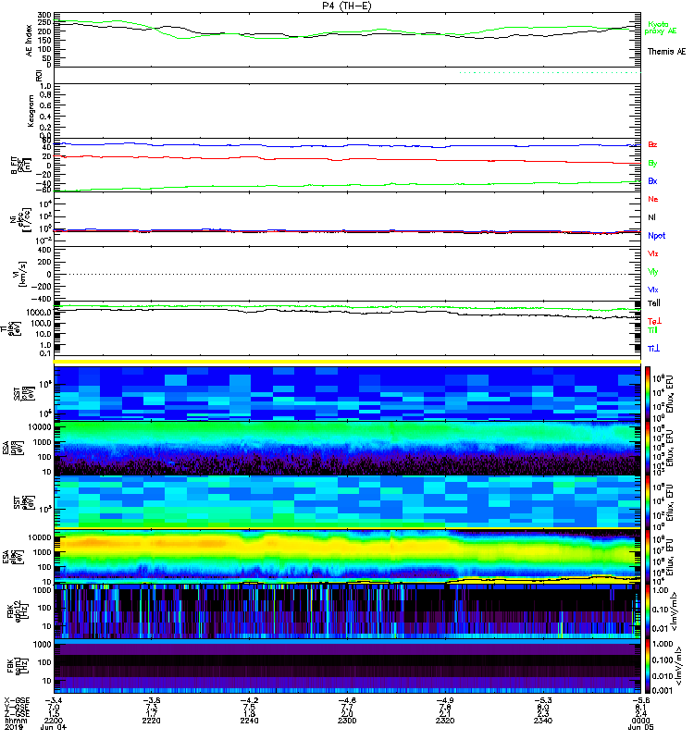Click the plot title "P4 (TH-E)"
Image resolution: width=694 pixels, height=740 pixels.
(x=346, y=6)
